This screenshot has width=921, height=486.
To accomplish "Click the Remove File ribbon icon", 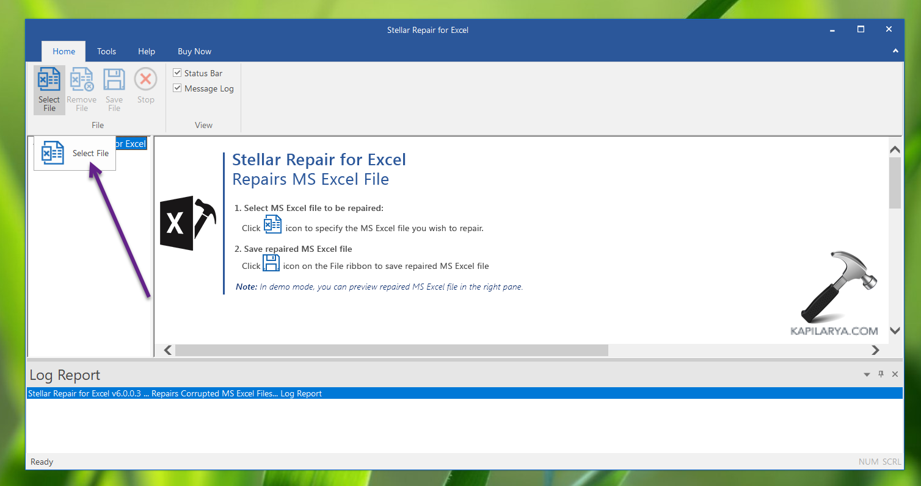I will click(x=81, y=80).
